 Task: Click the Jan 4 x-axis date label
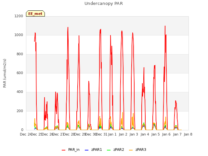[x=145, y=135]
